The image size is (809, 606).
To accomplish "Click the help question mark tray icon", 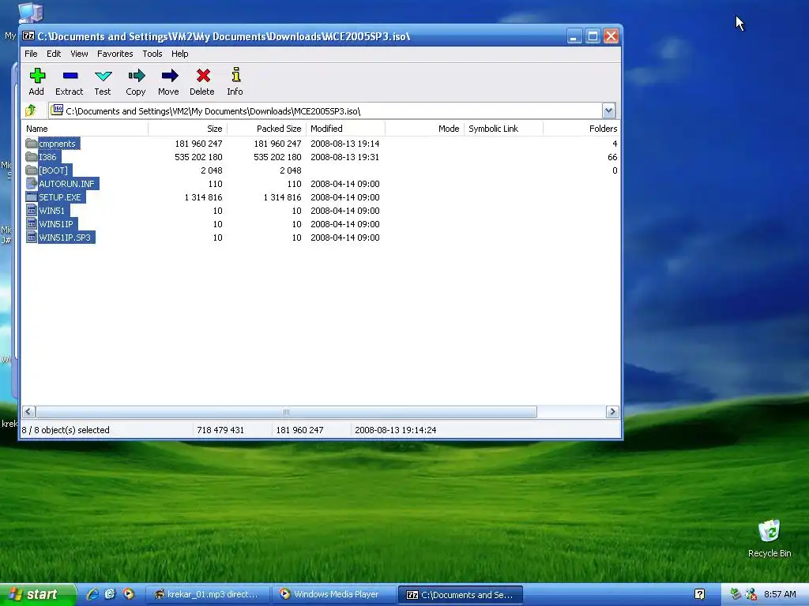I will click(x=700, y=594).
